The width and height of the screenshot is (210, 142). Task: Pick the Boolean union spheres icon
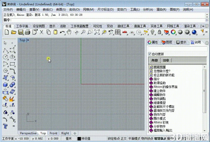(12, 85)
